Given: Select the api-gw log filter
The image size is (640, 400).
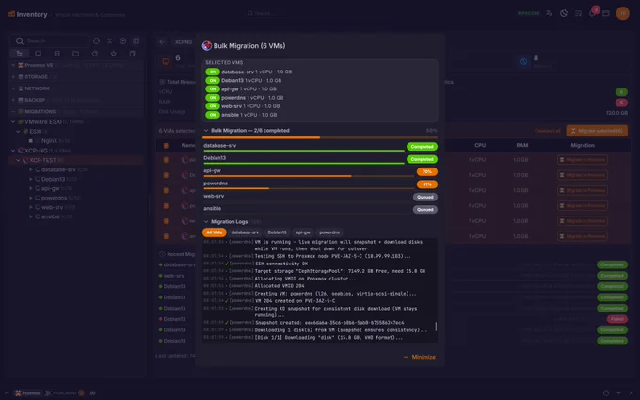Looking at the screenshot, I should (303, 232).
